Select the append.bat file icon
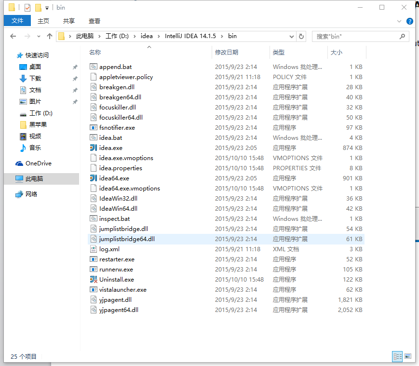The height and width of the screenshot is (366, 419). 93,67
